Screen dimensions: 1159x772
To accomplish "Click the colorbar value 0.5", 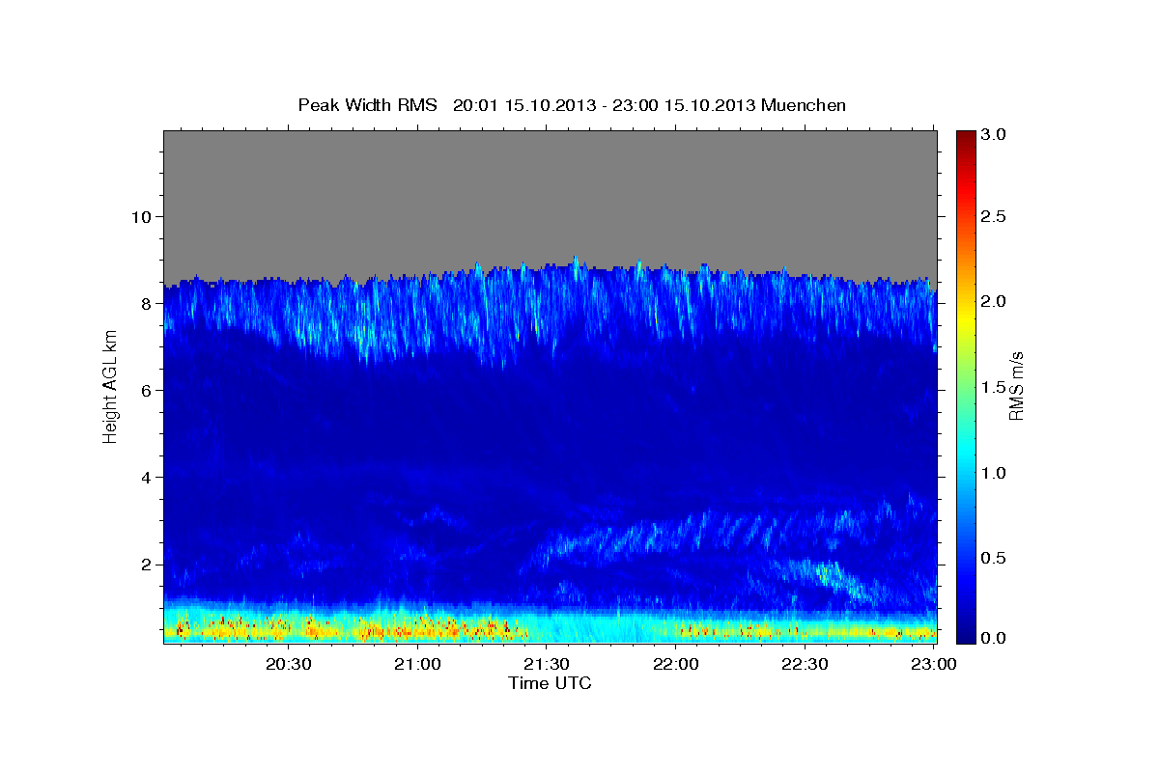I will click(x=992, y=558).
